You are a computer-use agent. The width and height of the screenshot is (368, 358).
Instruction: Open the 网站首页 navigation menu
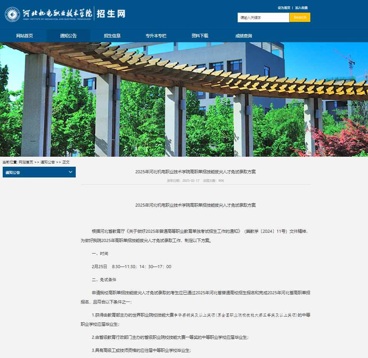(x=24, y=35)
